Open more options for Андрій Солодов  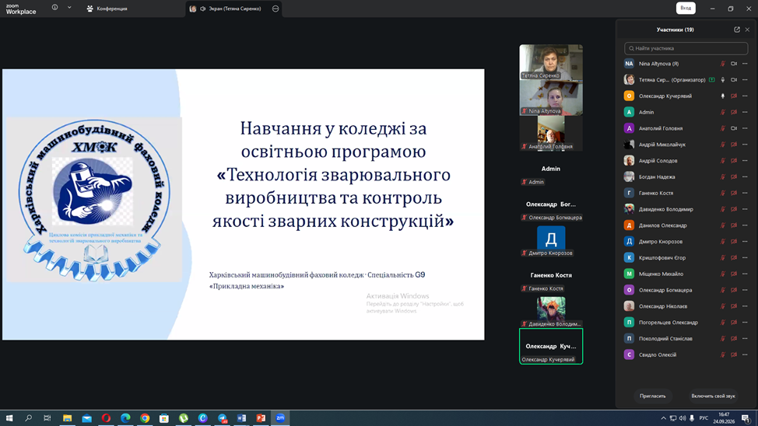[745, 161]
